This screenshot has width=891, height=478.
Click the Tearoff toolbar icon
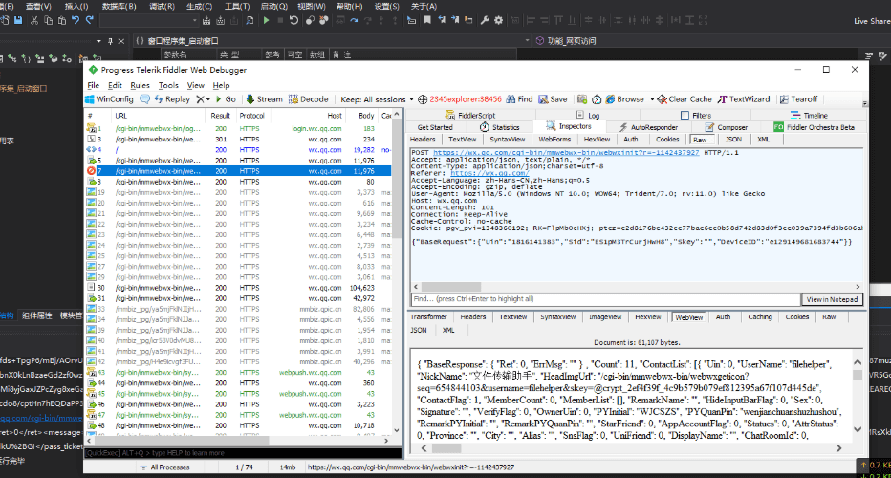click(783, 98)
